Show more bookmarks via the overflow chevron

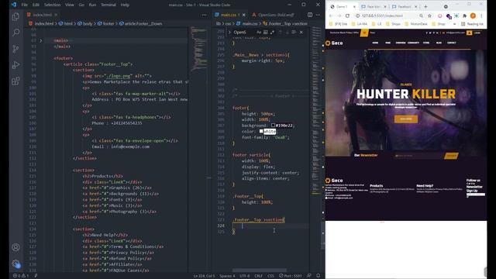pos(455,24)
